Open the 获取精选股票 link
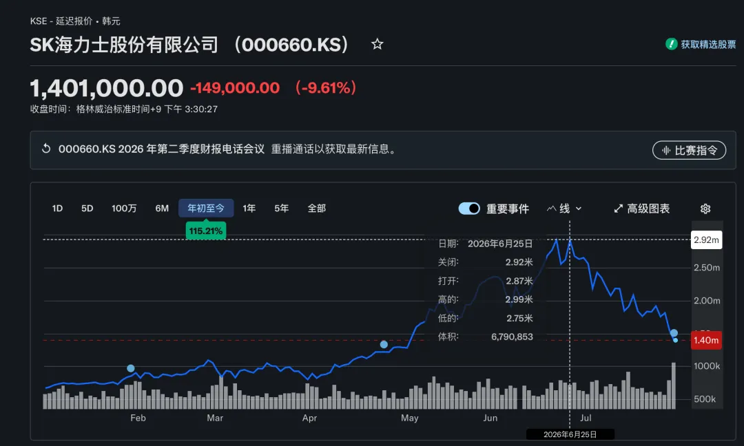744x446 pixels. (x=708, y=45)
